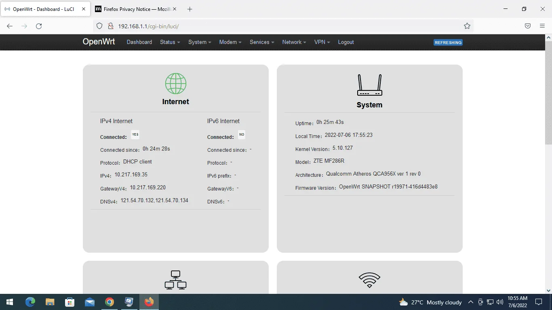
Task: Launch Google Chrome from the taskbar
Action: click(x=109, y=302)
